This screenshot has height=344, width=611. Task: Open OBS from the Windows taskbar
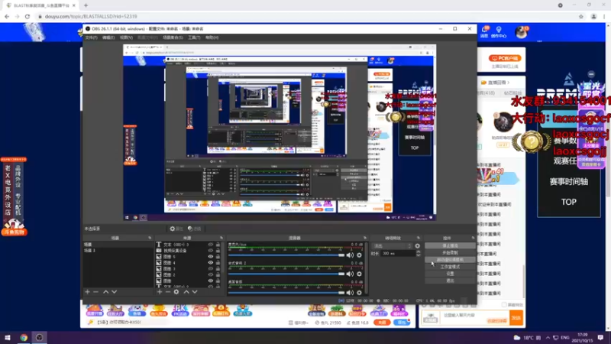pyautogui.click(x=40, y=338)
